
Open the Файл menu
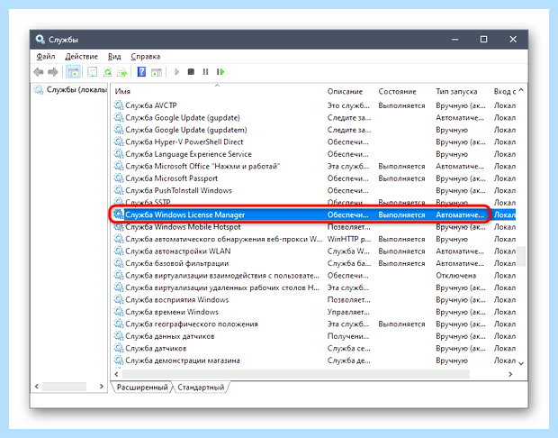[x=46, y=56]
